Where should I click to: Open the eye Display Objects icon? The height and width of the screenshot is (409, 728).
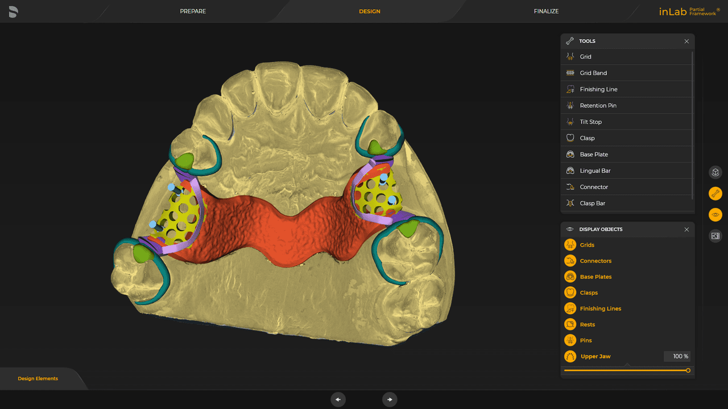[x=715, y=214]
